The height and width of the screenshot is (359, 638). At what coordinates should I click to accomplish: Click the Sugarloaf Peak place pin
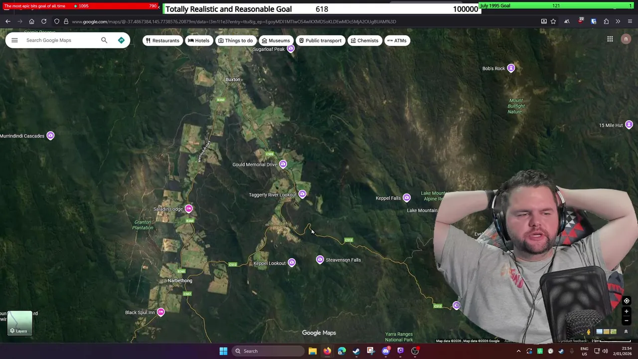click(x=291, y=49)
